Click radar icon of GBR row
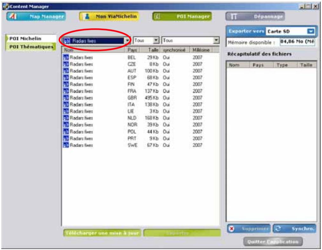This screenshot has width=322, height=250. 66,98
